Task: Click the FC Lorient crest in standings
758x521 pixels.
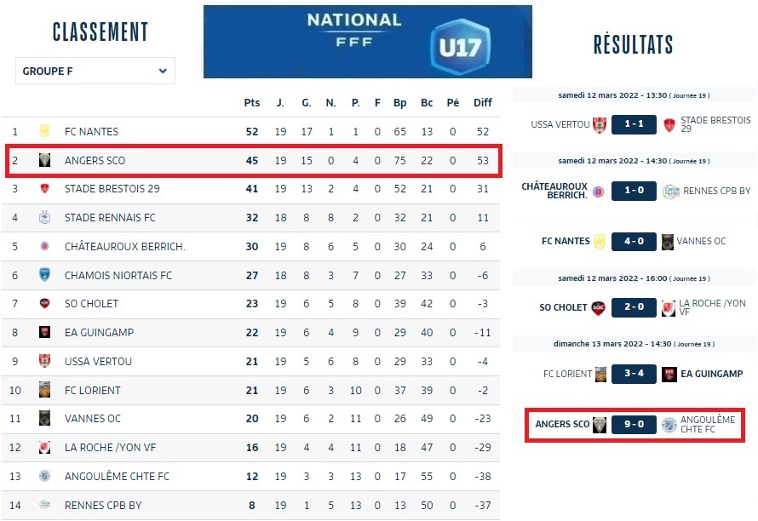Action: tap(45, 390)
